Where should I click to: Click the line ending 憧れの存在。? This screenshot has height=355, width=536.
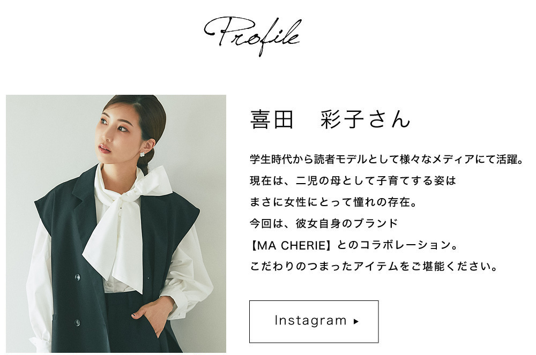[x=333, y=202]
